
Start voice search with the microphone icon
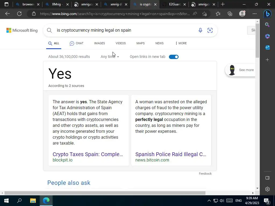pyautogui.click(x=200, y=30)
